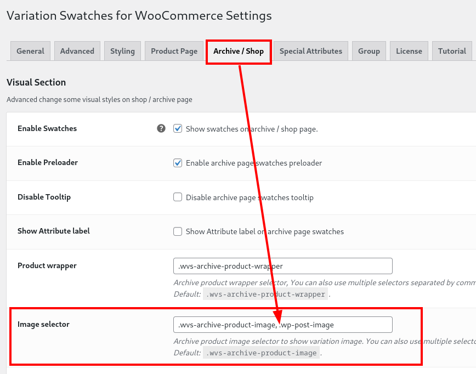Screen dimensions: 476x374
Task: Click into the Image selector input field
Action: click(283, 325)
